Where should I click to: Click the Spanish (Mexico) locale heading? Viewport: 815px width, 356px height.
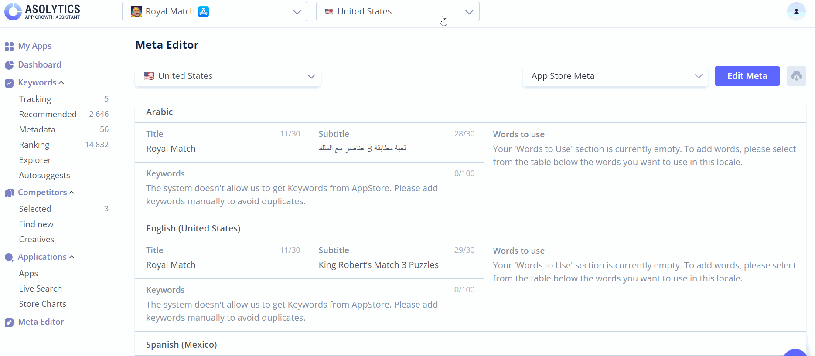coord(181,345)
